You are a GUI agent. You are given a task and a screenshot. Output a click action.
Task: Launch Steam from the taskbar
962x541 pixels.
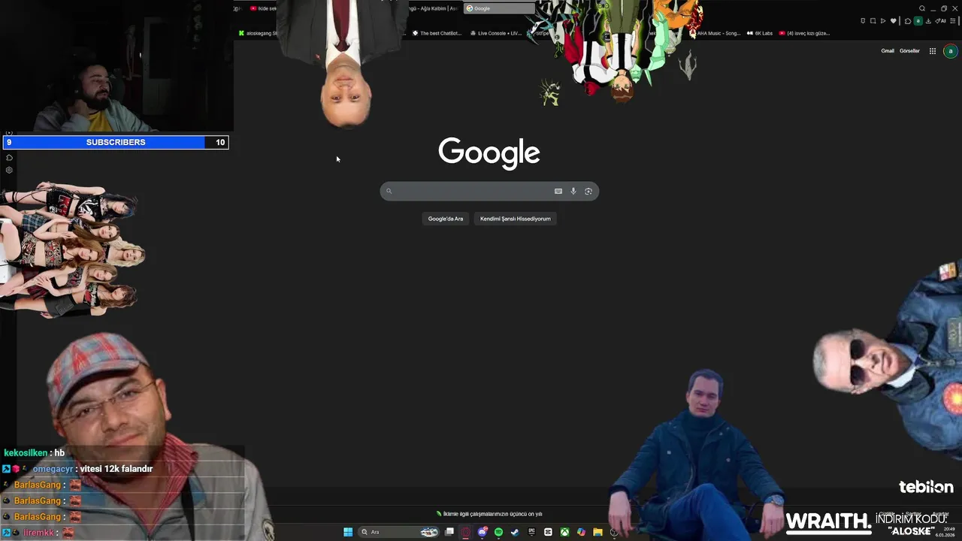515,532
